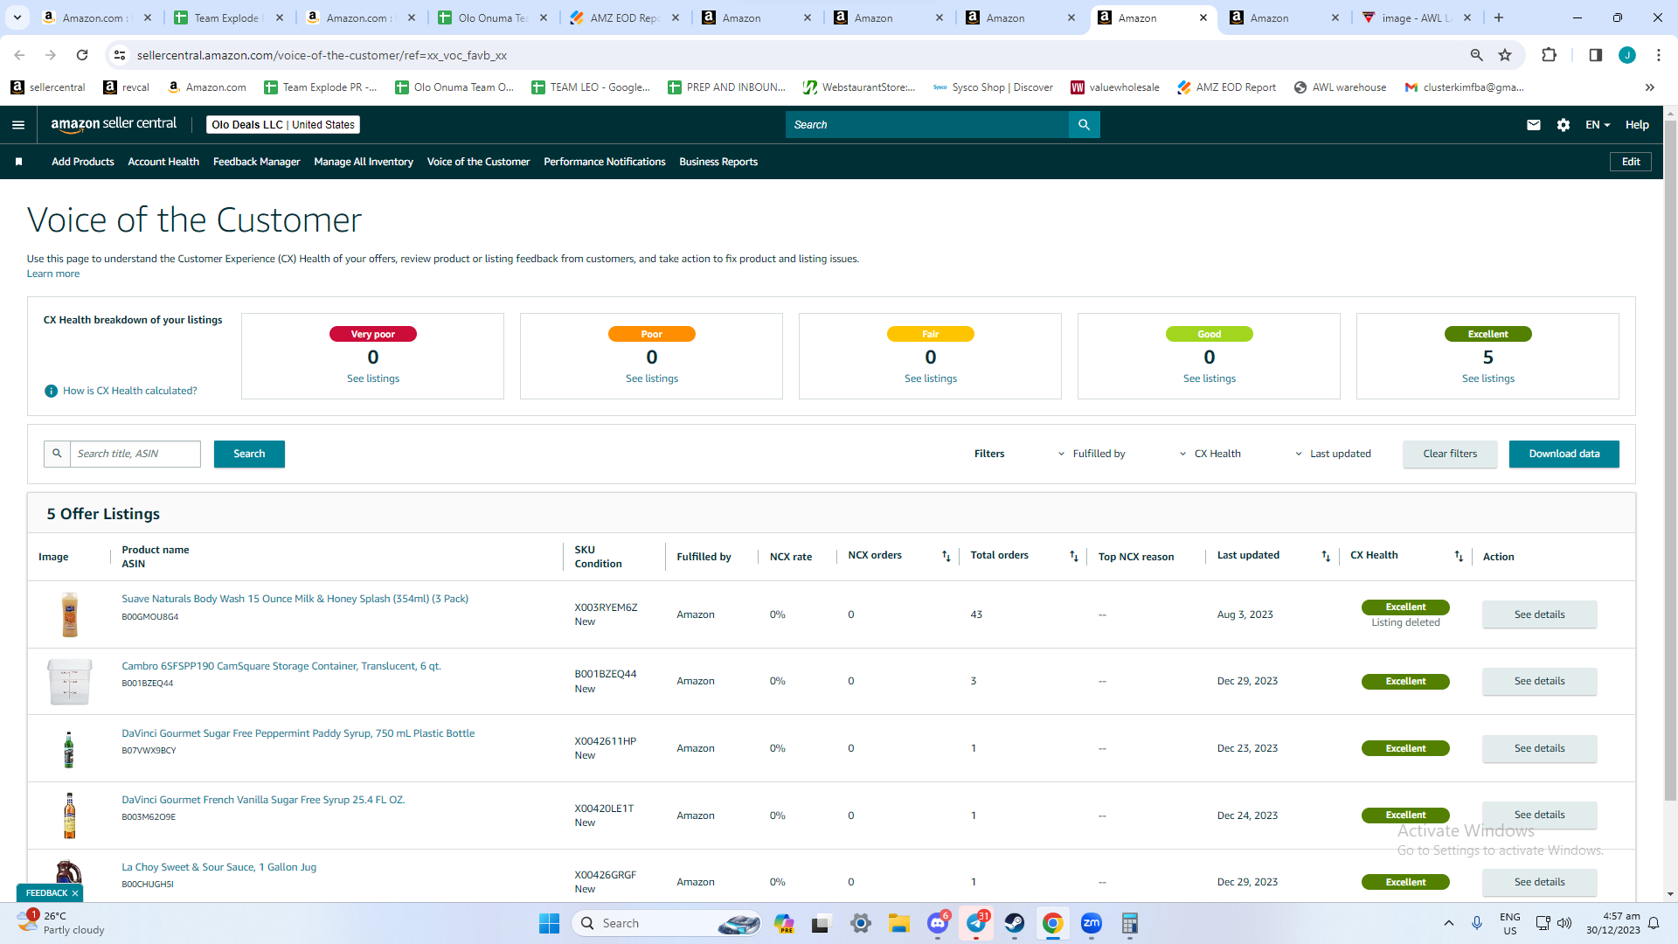
Task: Open Feedback Manager in the favorites bar
Action: click(257, 162)
